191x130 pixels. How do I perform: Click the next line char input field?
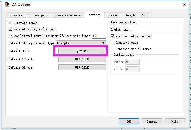tap(99, 36)
